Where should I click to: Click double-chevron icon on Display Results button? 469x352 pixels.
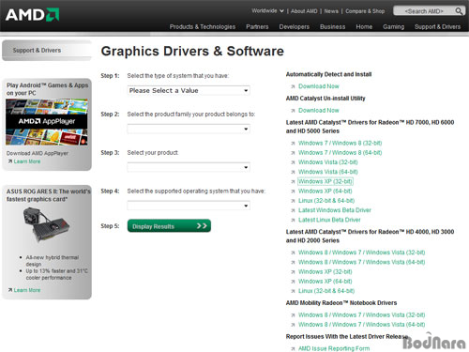coord(202,226)
